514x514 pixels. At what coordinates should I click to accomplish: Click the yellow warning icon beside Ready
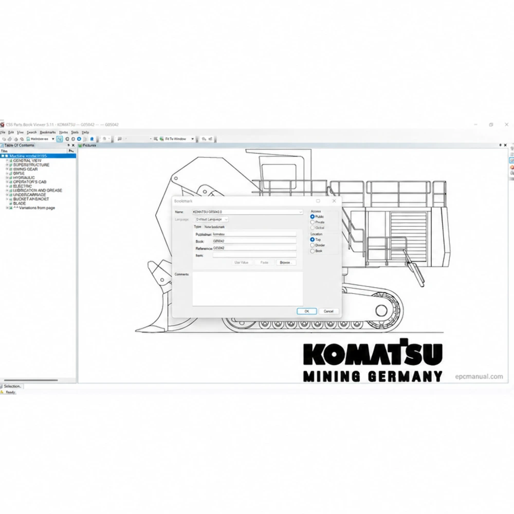point(2,392)
